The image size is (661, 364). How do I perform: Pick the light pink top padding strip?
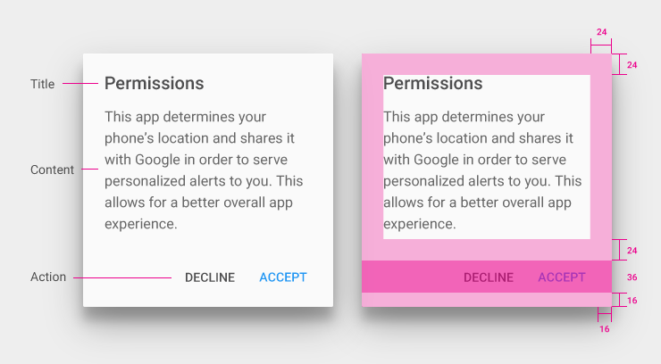[487, 63]
